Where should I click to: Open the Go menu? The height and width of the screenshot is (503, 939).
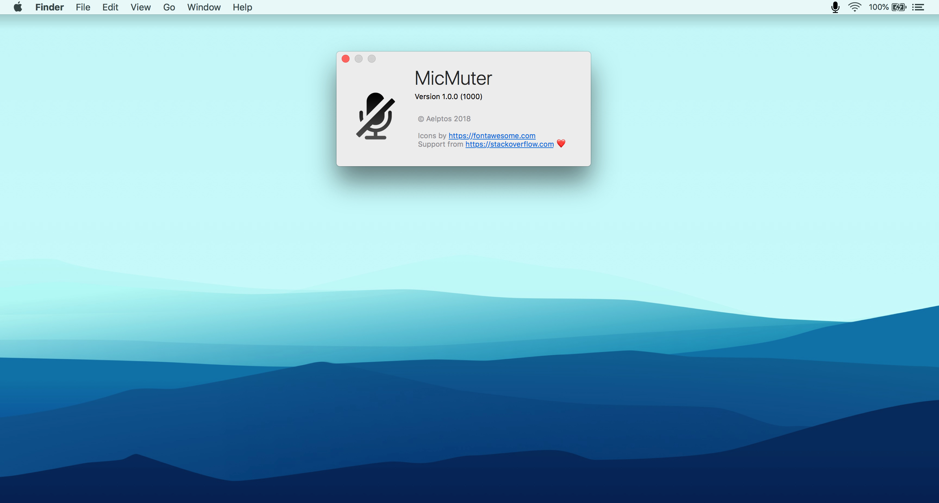[x=169, y=7]
